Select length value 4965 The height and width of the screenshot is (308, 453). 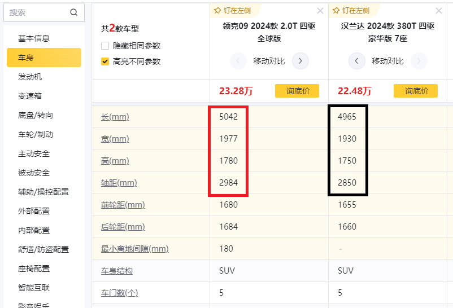tap(347, 117)
